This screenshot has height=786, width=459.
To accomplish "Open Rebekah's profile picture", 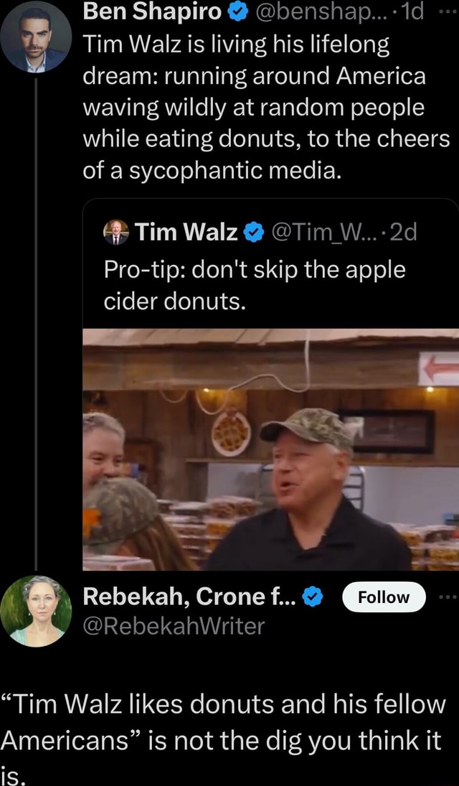I will tap(37, 610).
